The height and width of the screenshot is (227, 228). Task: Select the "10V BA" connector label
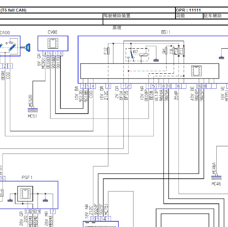(x=76, y=93)
